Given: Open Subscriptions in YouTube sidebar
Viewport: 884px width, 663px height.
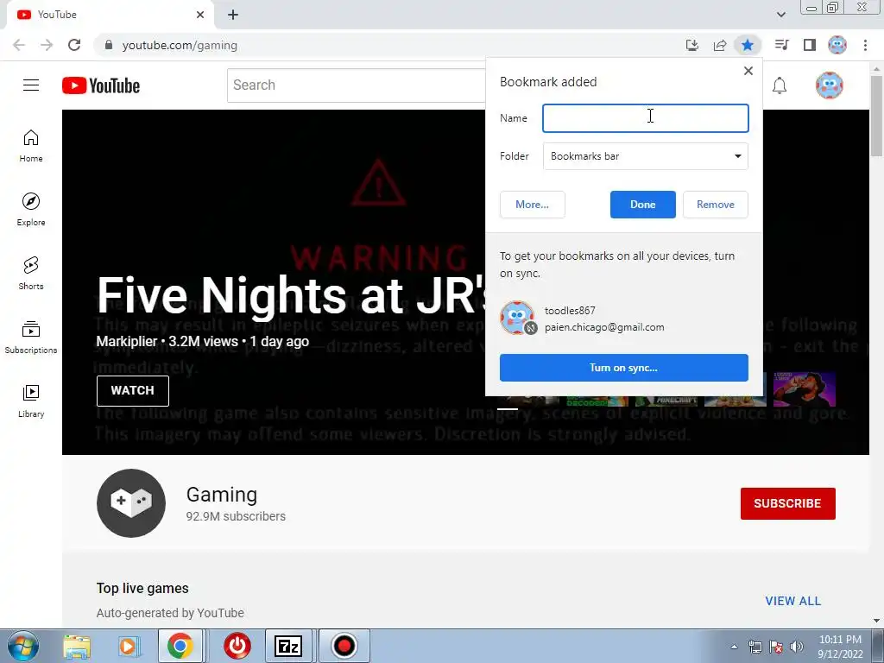Looking at the screenshot, I should pos(31,338).
